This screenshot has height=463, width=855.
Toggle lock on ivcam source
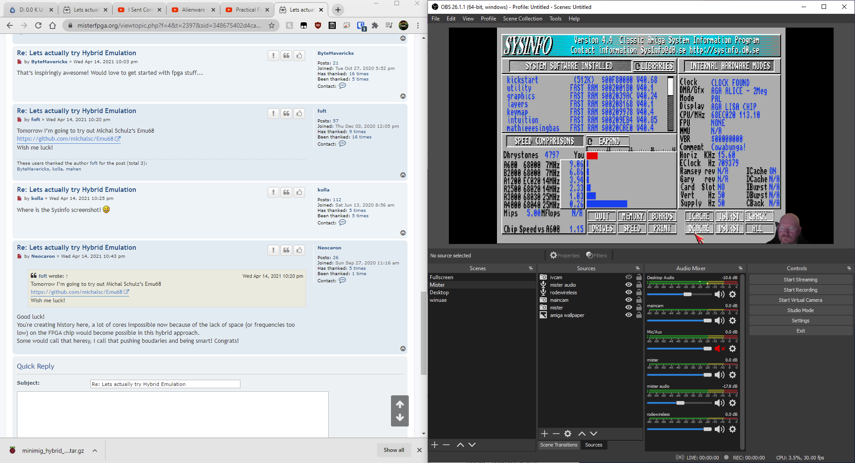(x=639, y=277)
